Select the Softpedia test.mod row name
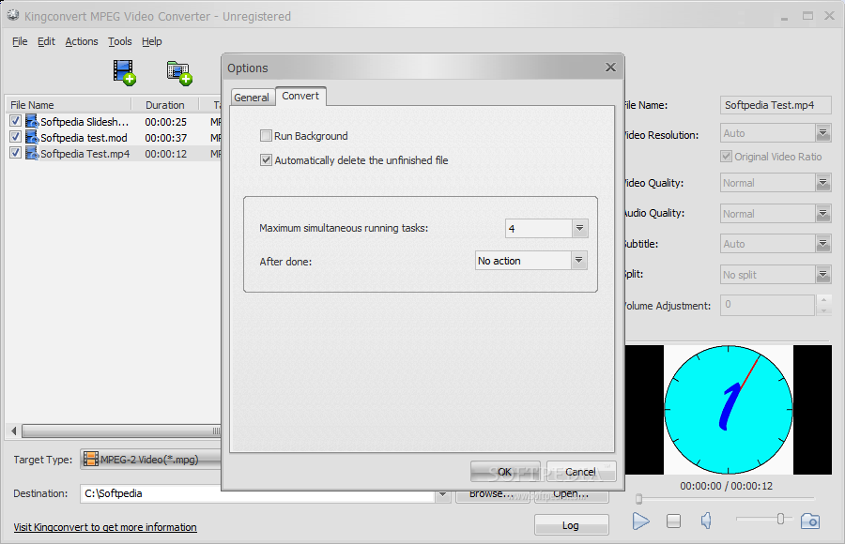This screenshot has height=544, width=845. click(x=84, y=138)
